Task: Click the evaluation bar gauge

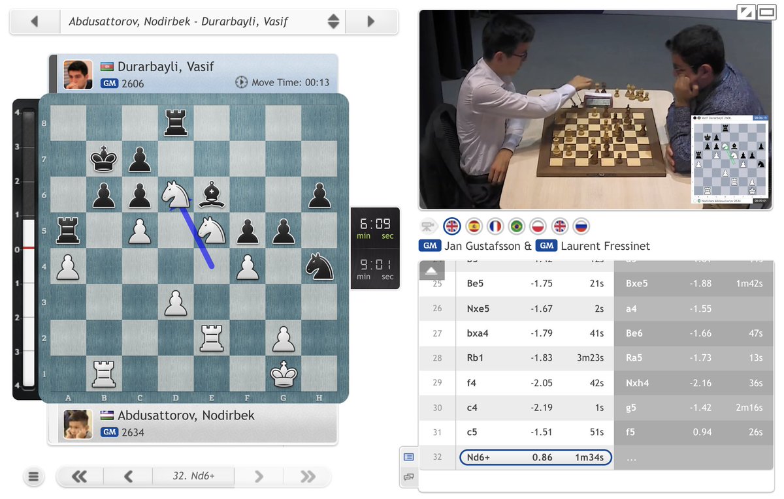Action: coord(28,249)
